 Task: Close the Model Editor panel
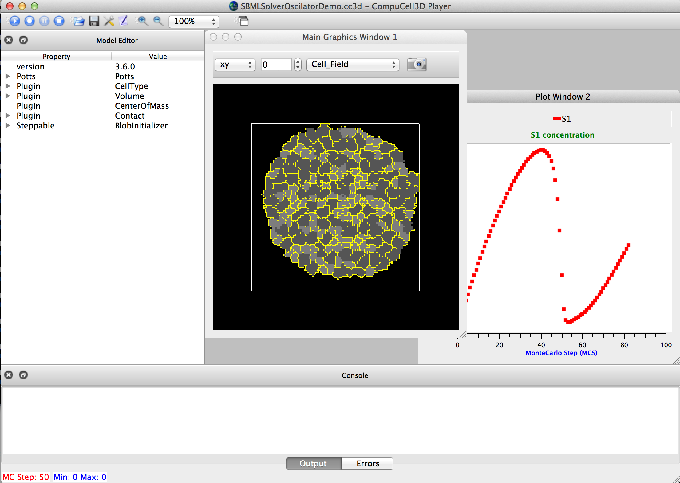tap(9, 40)
